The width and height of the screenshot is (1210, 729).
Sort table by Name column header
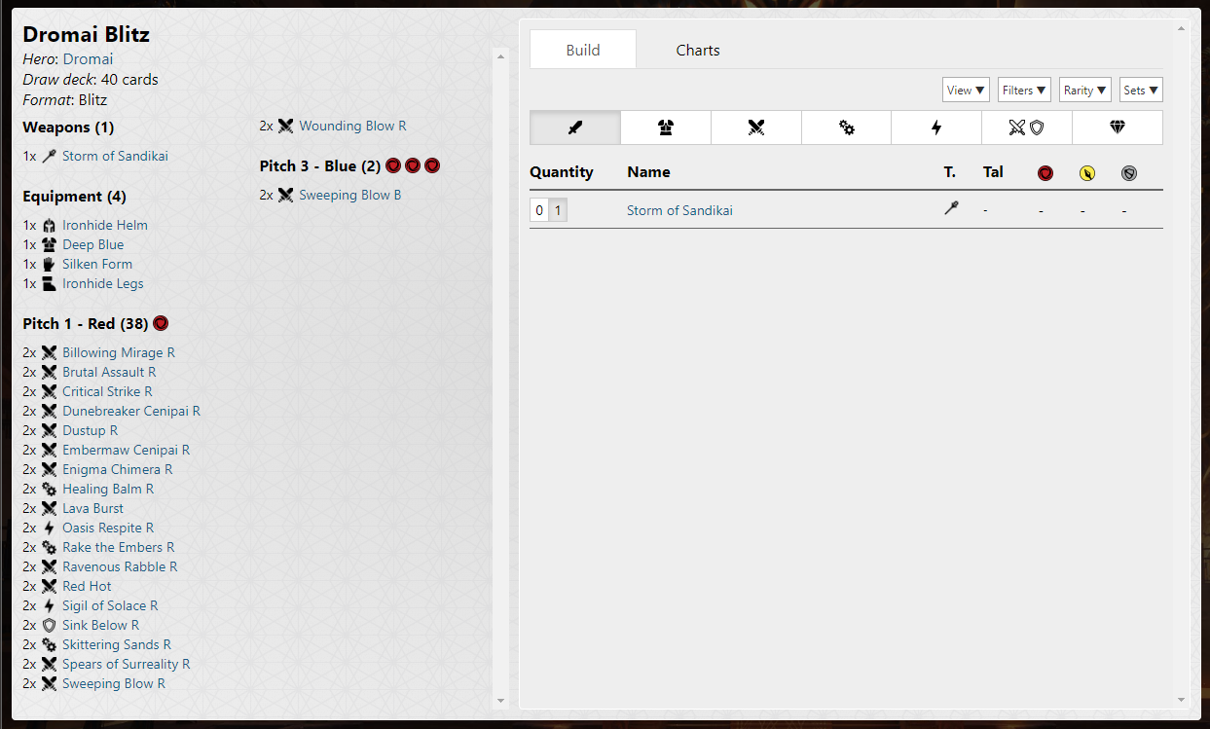pyautogui.click(x=648, y=172)
